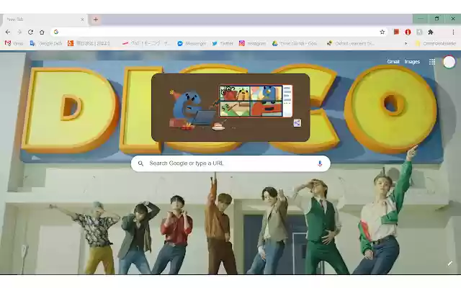
Task: Focus the address bar
Action: pos(218,32)
